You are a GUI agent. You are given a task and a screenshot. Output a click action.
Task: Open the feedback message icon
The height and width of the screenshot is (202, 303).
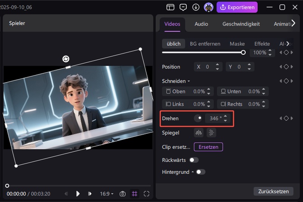183,7
